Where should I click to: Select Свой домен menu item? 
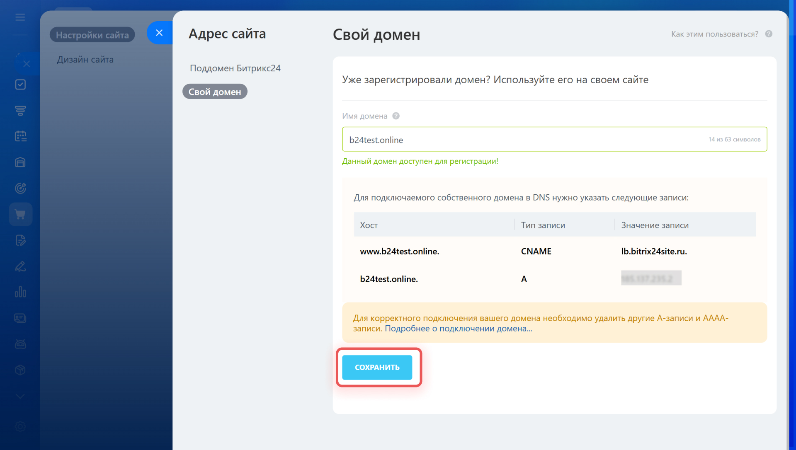point(215,92)
